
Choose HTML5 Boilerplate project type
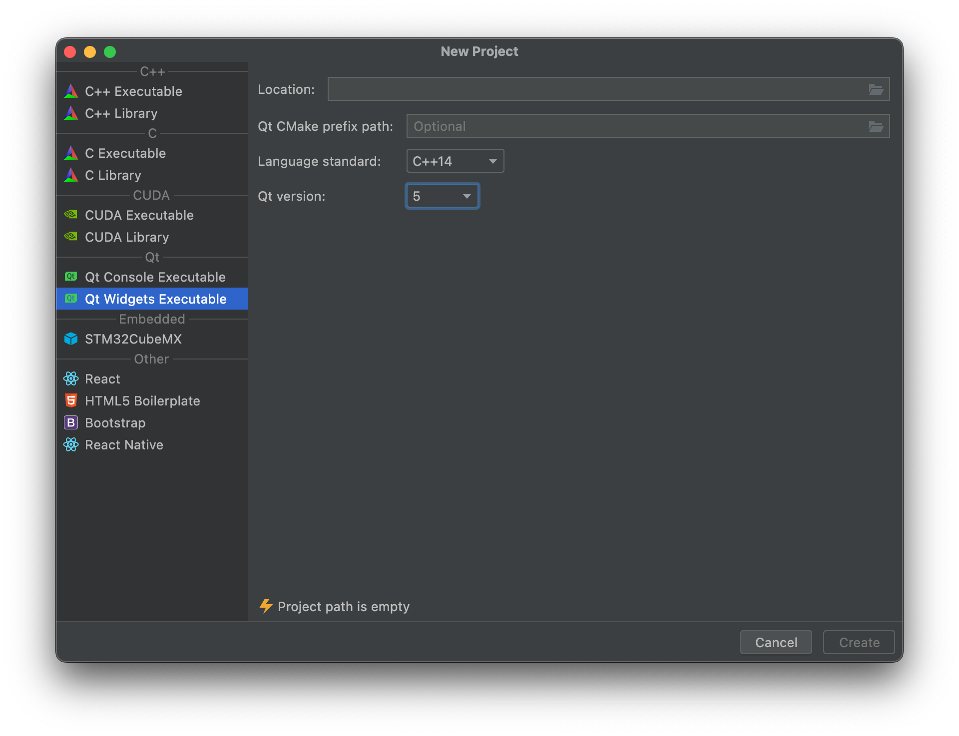tap(152, 401)
